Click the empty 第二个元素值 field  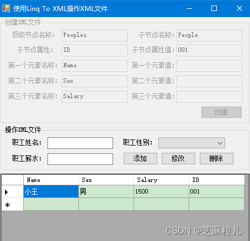coord(209,81)
